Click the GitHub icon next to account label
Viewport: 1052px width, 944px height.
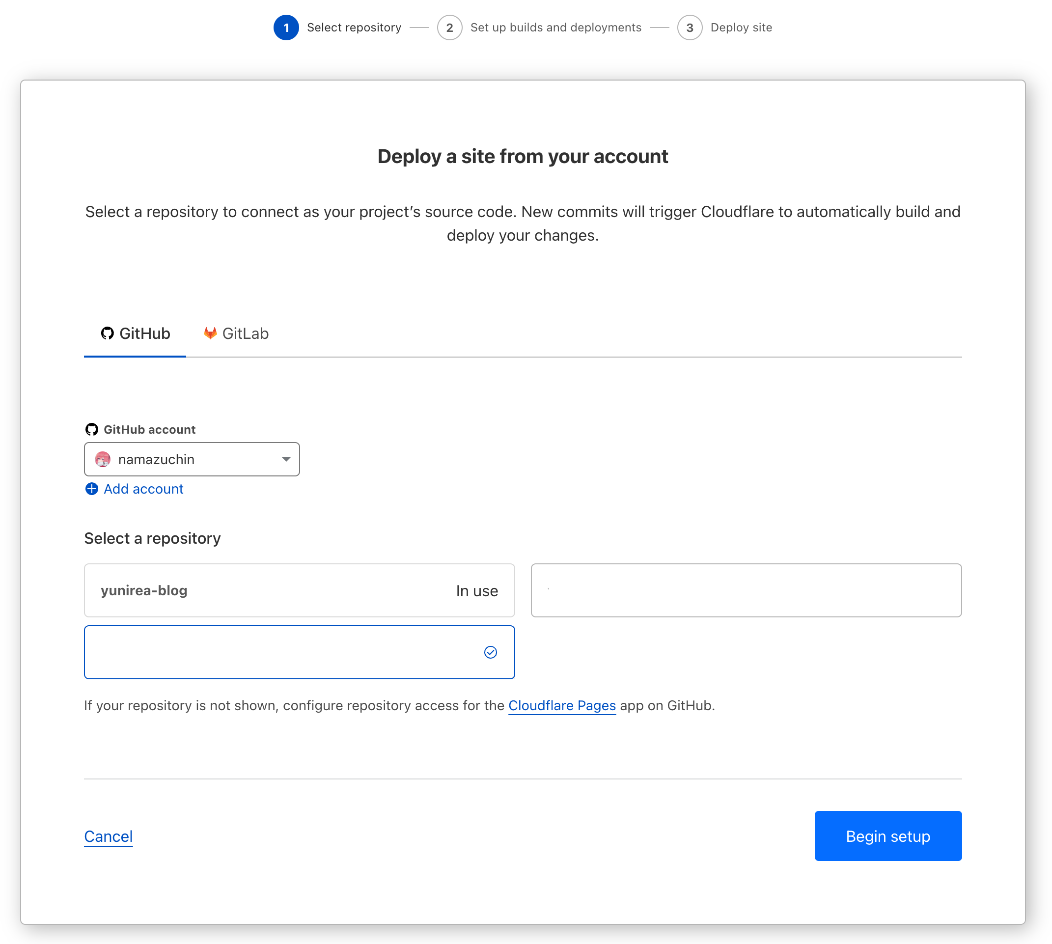92,429
